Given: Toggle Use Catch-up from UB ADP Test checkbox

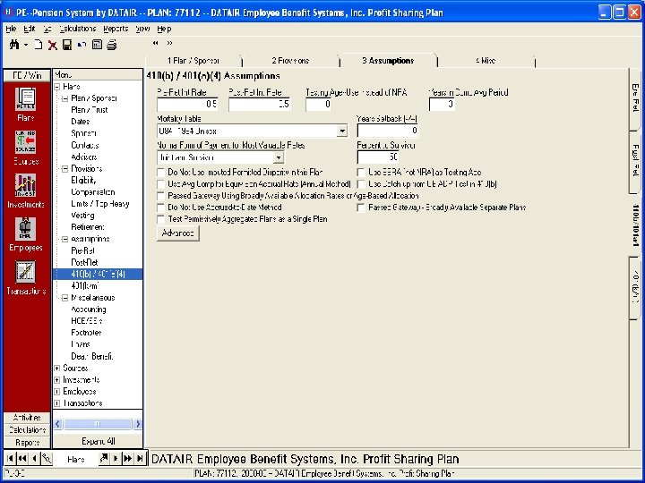Looking at the screenshot, I should click(361, 184).
